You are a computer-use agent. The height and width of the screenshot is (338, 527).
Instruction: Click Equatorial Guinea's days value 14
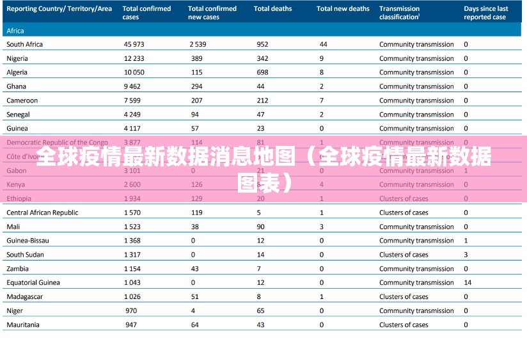tap(468, 282)
